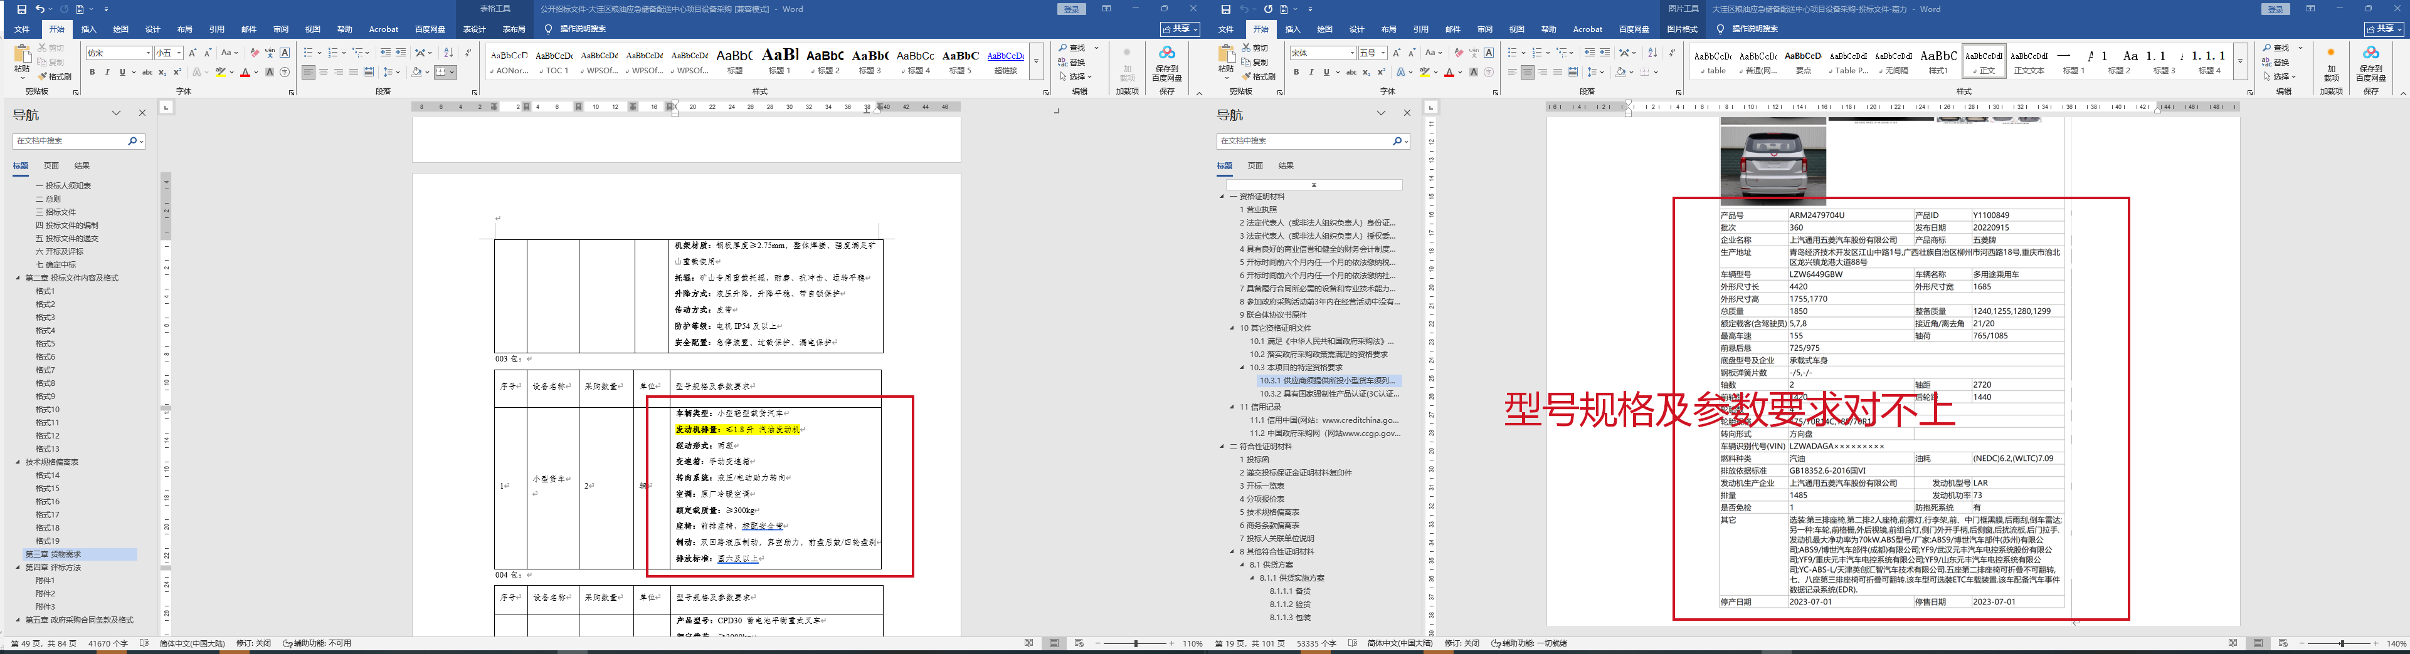Click 登录 sign-in button in the left window
Screen dimensions: 2410x654
click(x=1072, y=9)
